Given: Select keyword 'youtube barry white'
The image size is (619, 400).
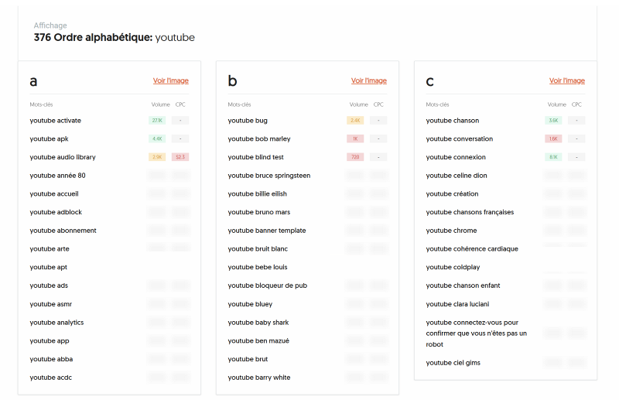Looking at the screenshot, I should (x=259, y=378).
